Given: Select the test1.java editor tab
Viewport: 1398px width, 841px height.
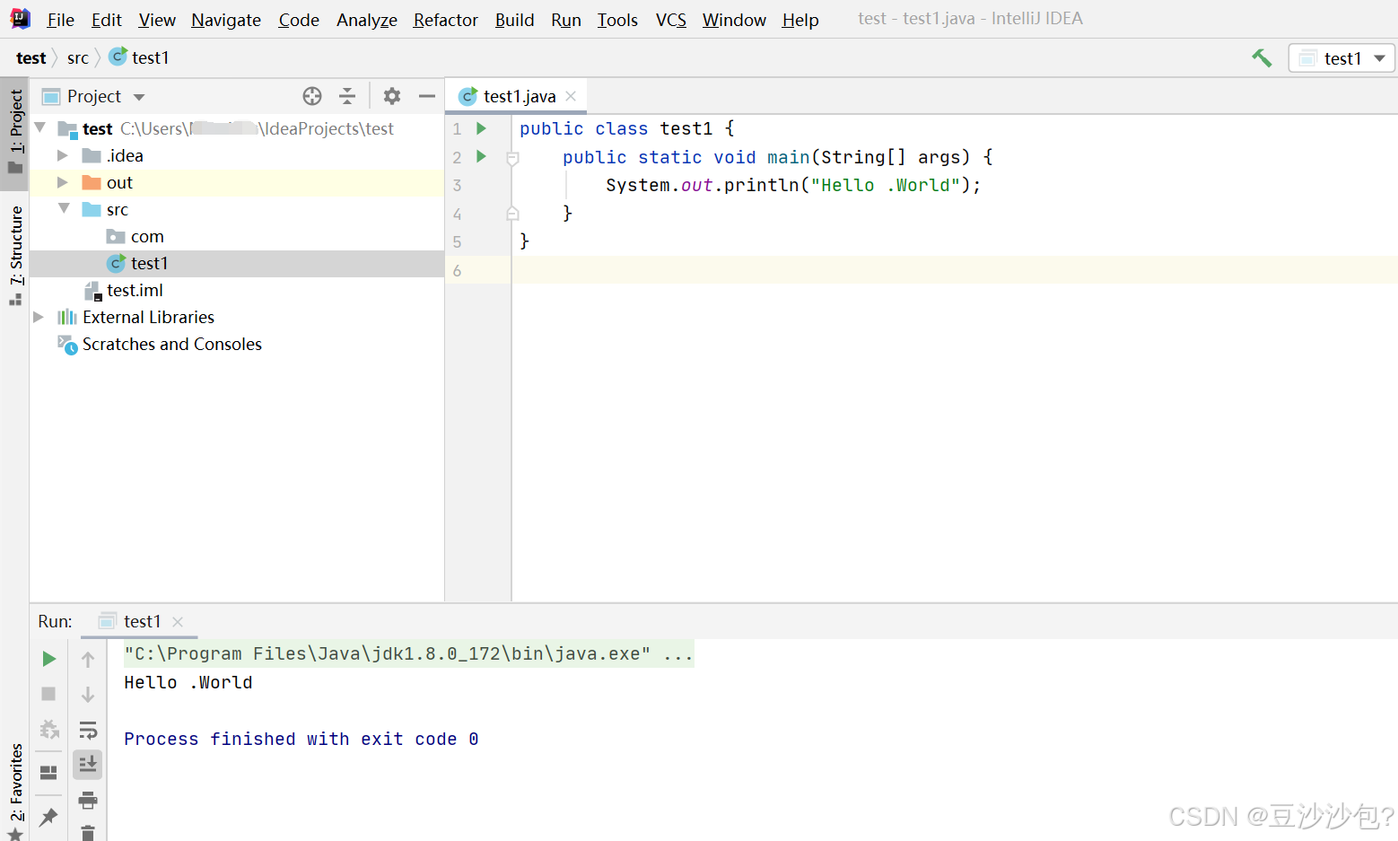Looking at the screenshot, I should (516, 96).
